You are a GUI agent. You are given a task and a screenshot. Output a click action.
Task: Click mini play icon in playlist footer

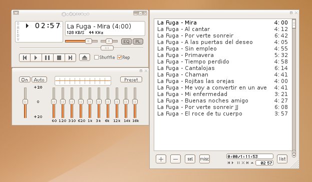[x=232, y=162]
